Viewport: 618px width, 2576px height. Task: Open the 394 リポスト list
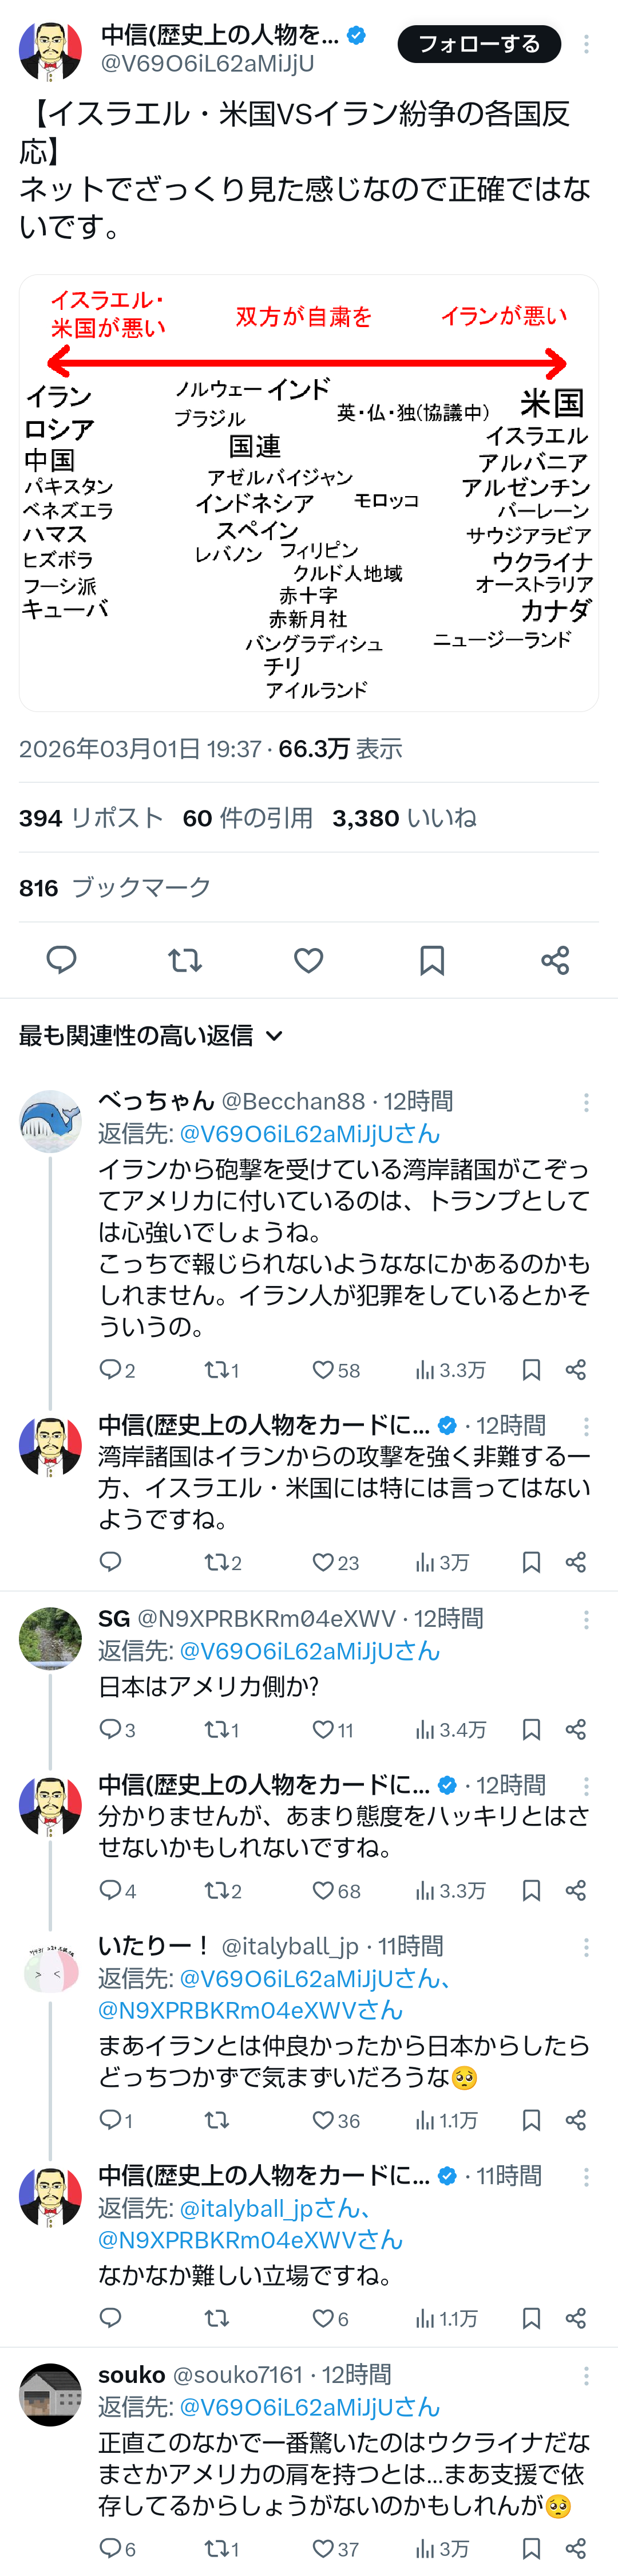tap(90, 818)
